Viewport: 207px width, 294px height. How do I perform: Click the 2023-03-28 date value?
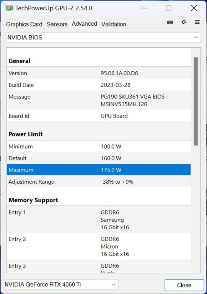coord(116,85)
